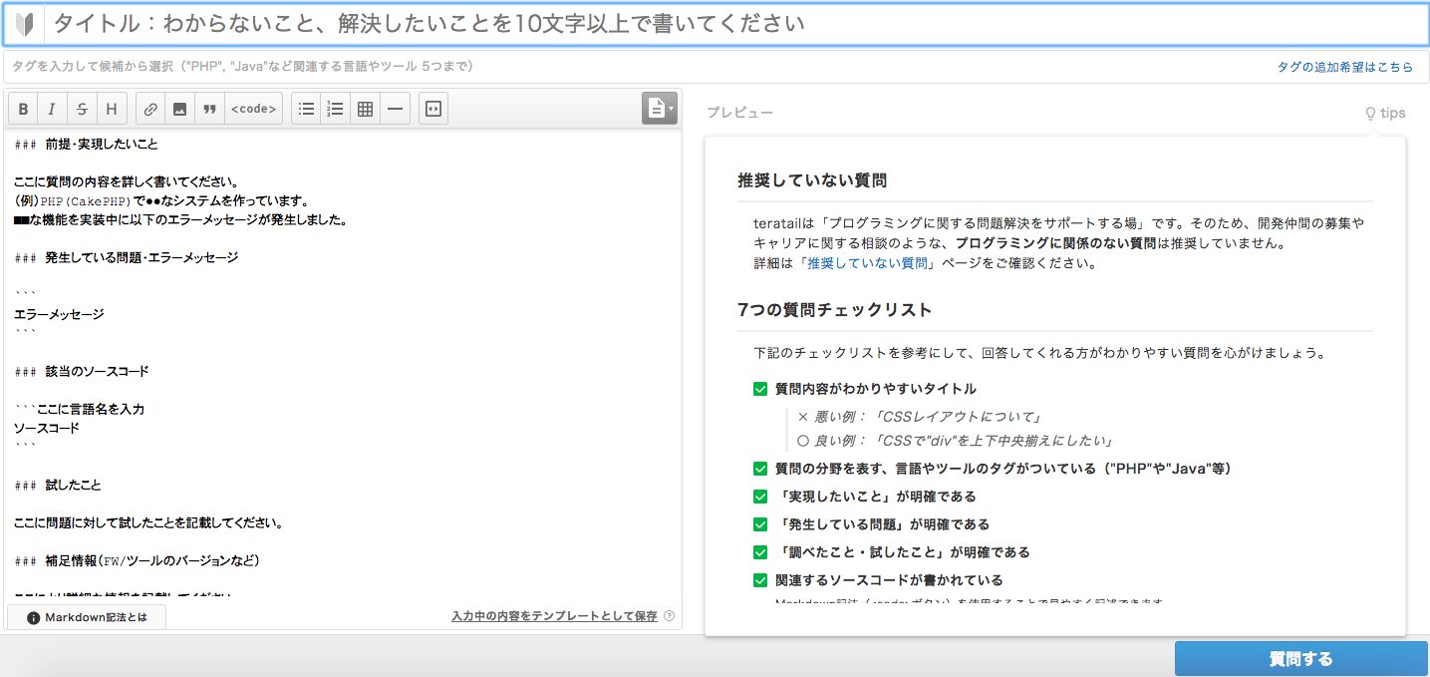Click the editor line ### 発生している問題・エラーメッセージ
Screen dimensions: 1430x677
click(127, 258)
